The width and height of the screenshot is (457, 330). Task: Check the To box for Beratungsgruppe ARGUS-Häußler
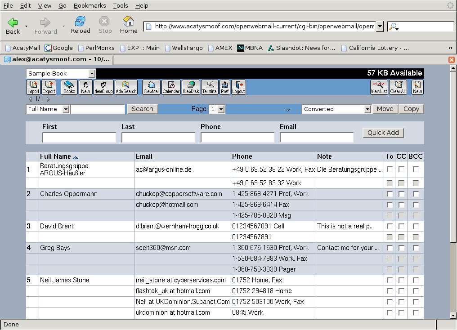pos(390,169)
